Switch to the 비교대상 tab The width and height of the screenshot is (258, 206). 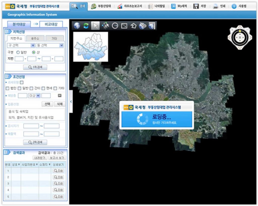[x=51, y=24]
